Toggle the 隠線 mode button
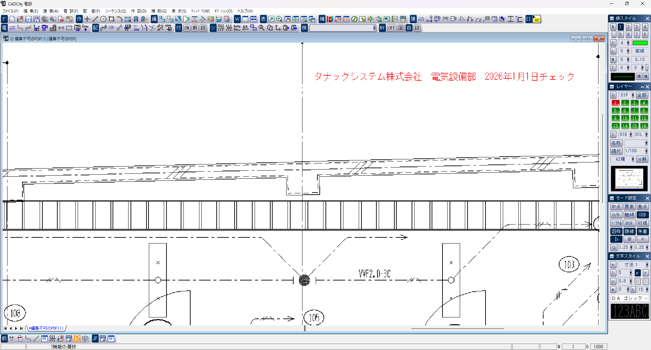The height and width of the screenshot is (350, 651). pyautogui.click(x=629, y=231)
